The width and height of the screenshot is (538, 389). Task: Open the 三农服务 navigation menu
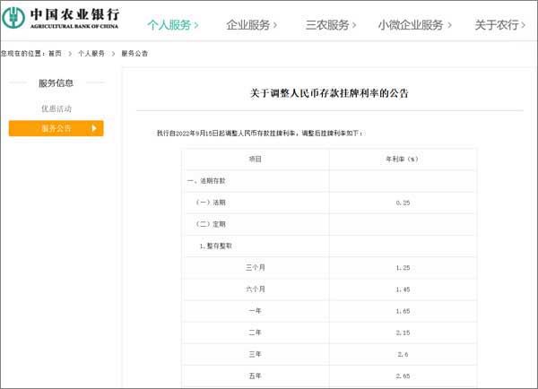[331, 25]
